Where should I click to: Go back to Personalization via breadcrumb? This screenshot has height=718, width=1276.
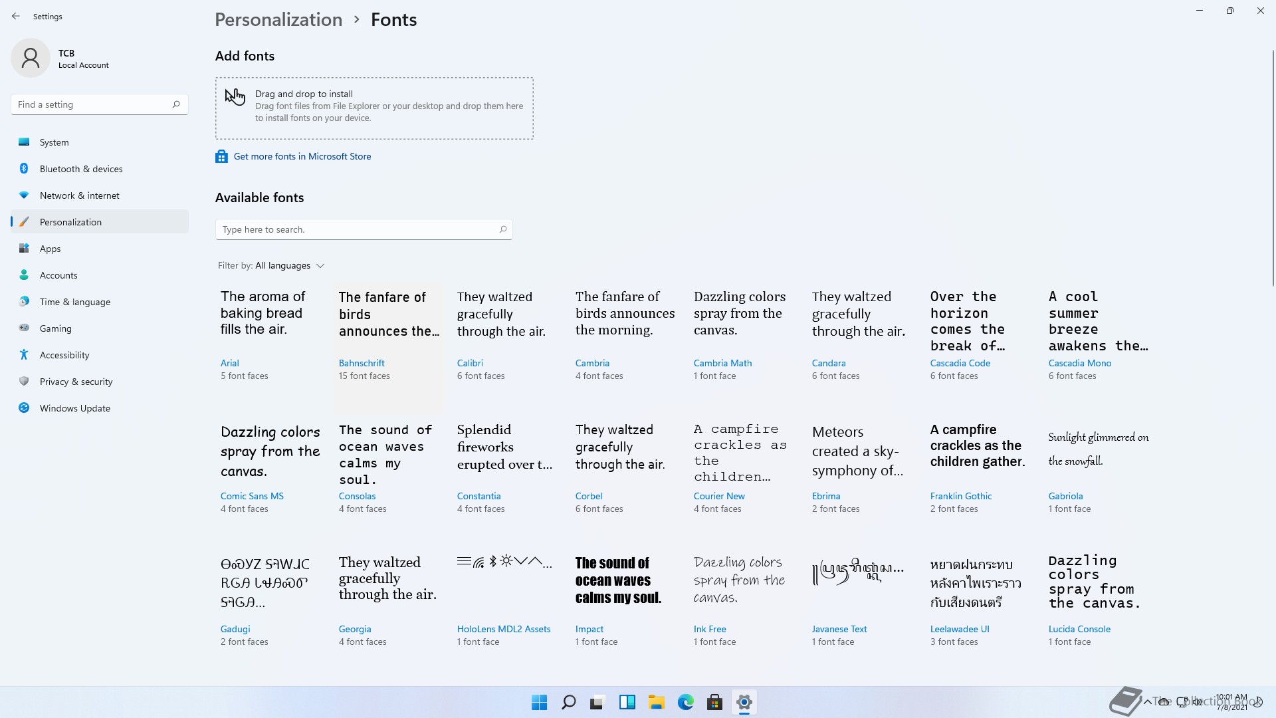tap(278, 19)
